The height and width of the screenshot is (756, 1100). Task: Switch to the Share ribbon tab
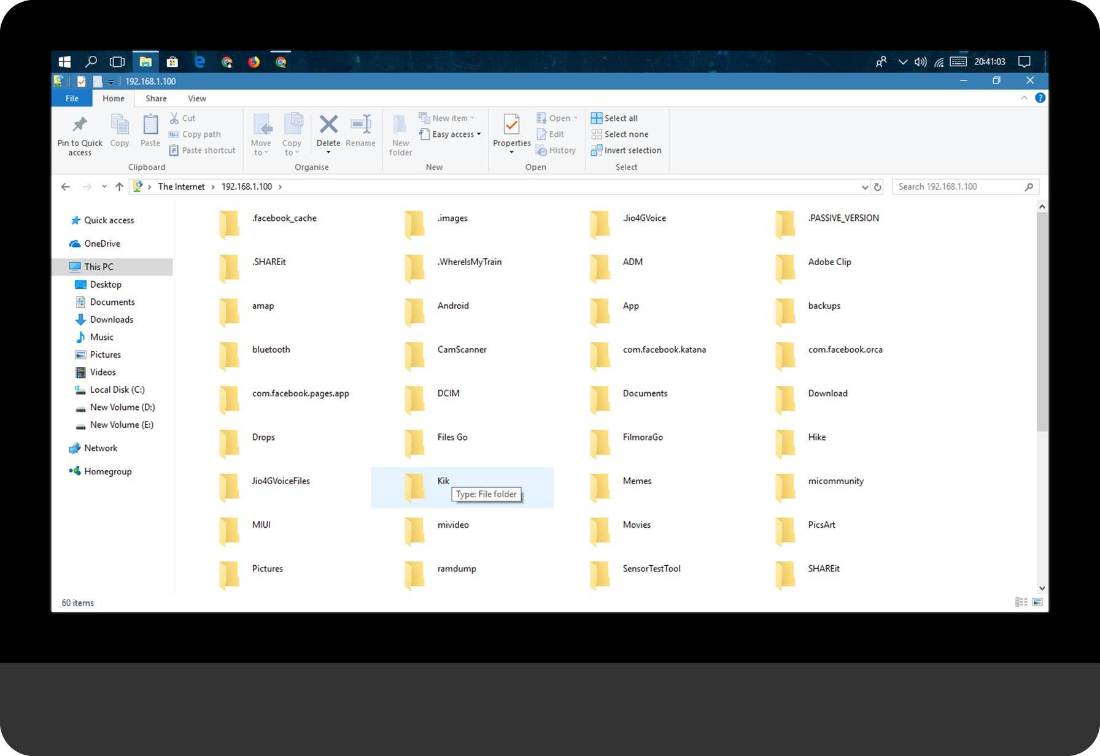156,98
